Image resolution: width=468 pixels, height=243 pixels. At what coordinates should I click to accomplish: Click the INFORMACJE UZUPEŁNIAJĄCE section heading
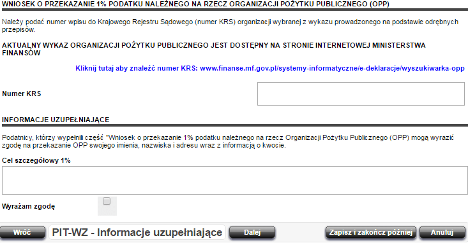pos(56,120)
